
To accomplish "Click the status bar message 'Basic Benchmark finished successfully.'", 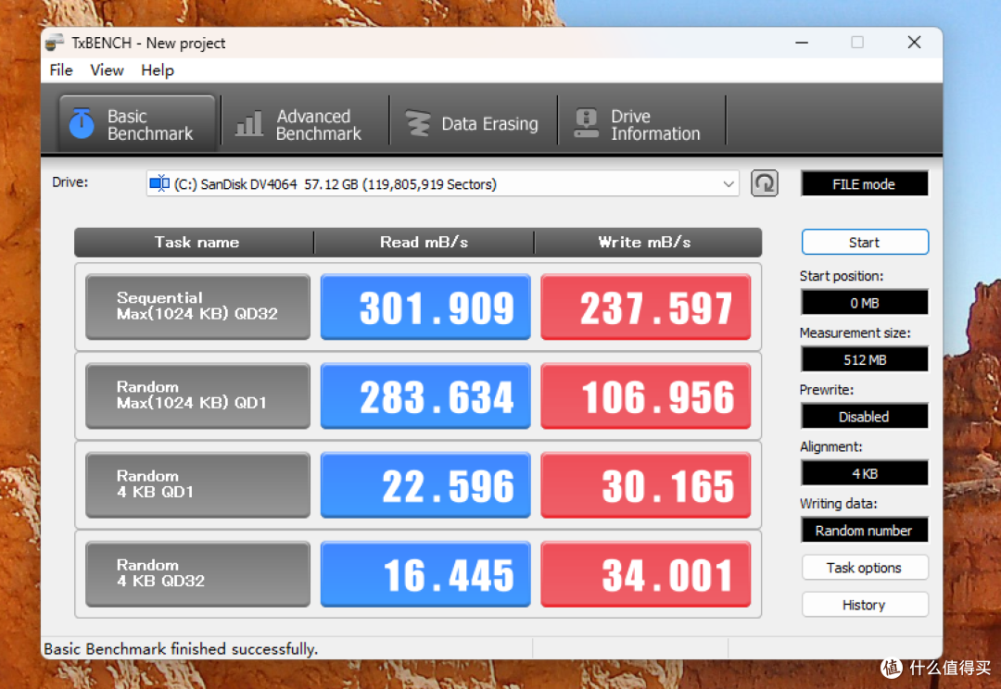I will tap(181, 649).
